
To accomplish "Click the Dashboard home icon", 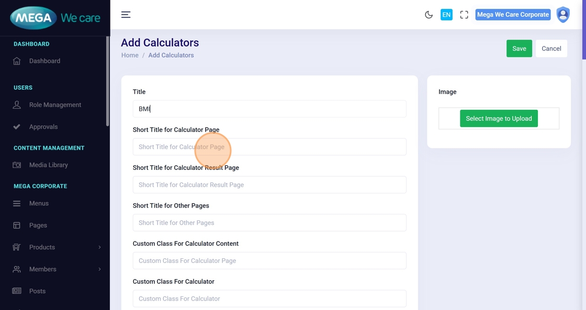I will (17, 61).
